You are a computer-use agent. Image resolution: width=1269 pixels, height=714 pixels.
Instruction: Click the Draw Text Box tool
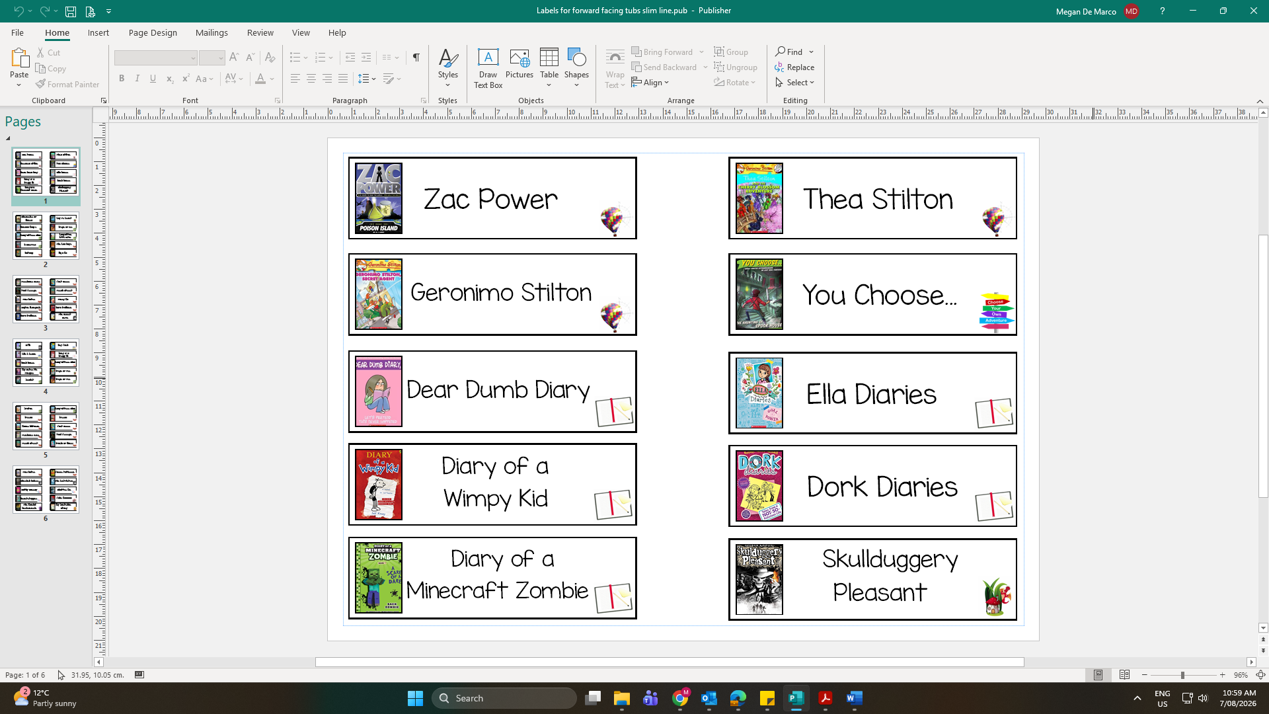tap(488, 68)
